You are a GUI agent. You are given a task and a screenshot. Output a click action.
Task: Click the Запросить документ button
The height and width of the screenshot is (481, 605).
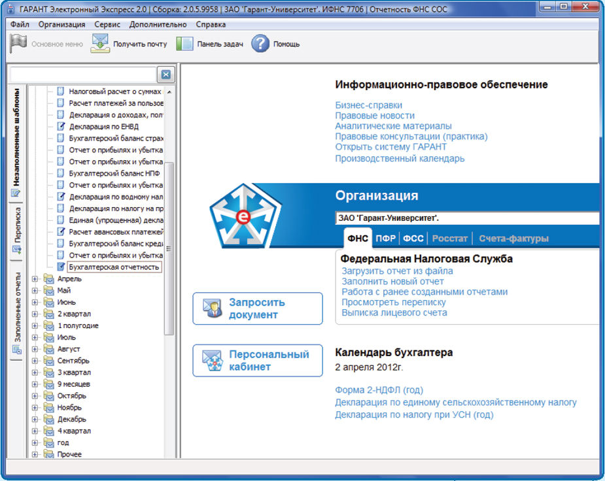[258, 308]
